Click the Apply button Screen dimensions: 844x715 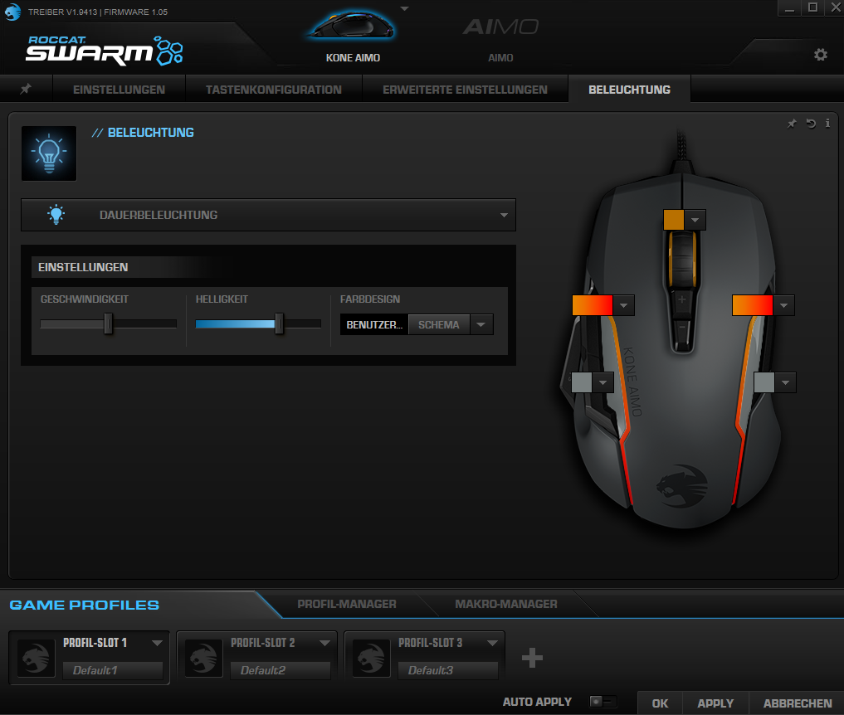click(x=715, y=703)
